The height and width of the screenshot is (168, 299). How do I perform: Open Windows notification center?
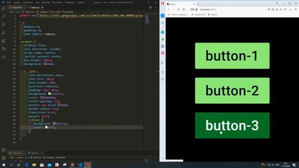[x=294, y=165]
